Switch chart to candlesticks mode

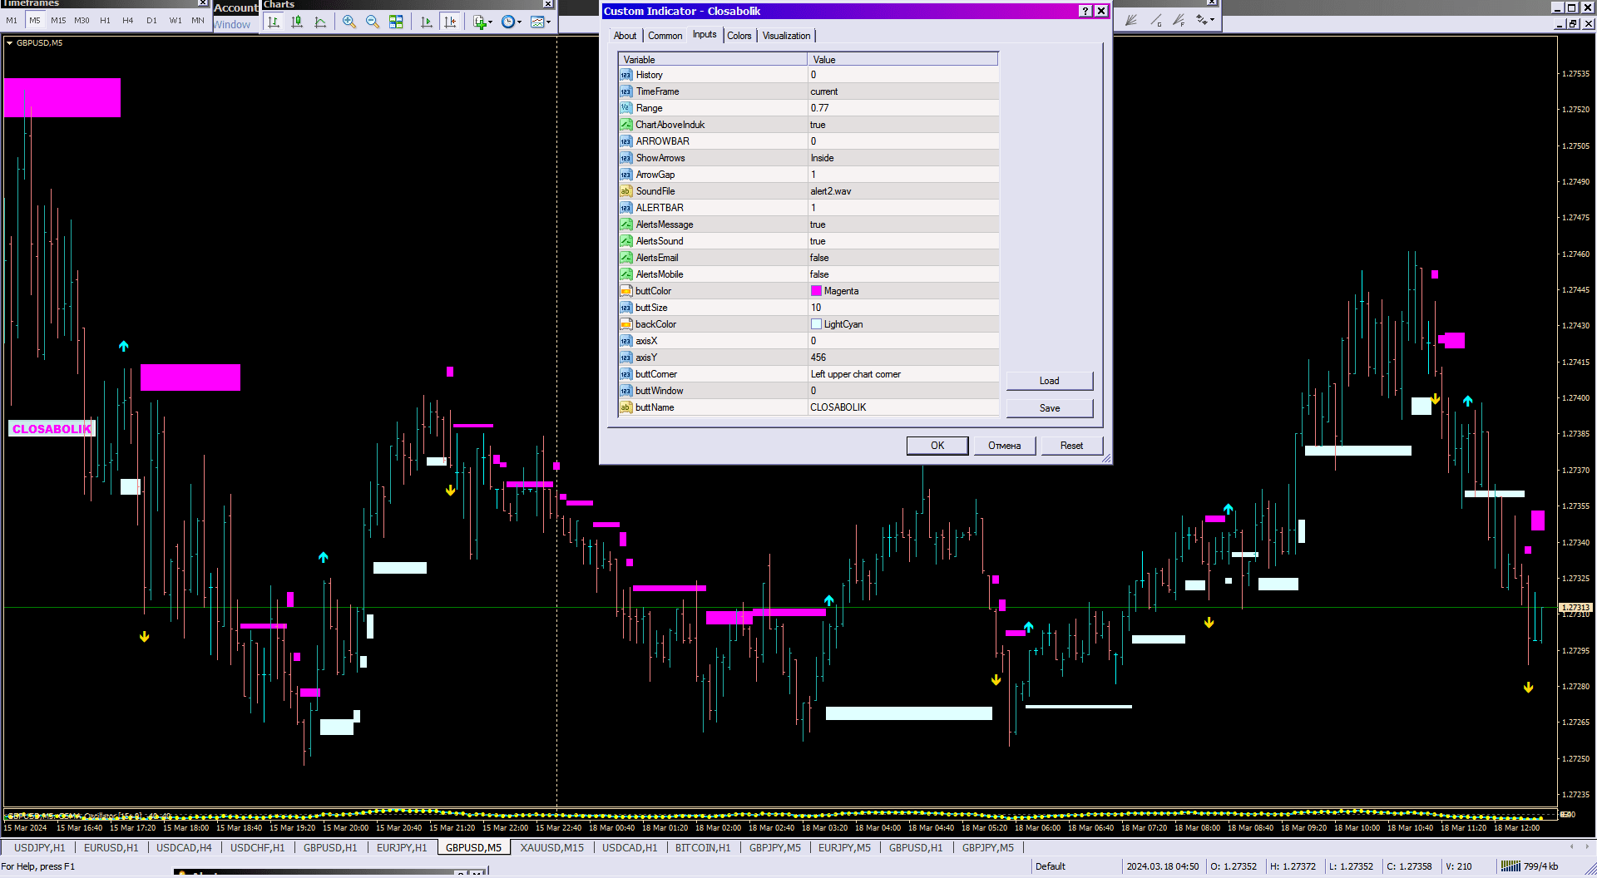[296, 22]
